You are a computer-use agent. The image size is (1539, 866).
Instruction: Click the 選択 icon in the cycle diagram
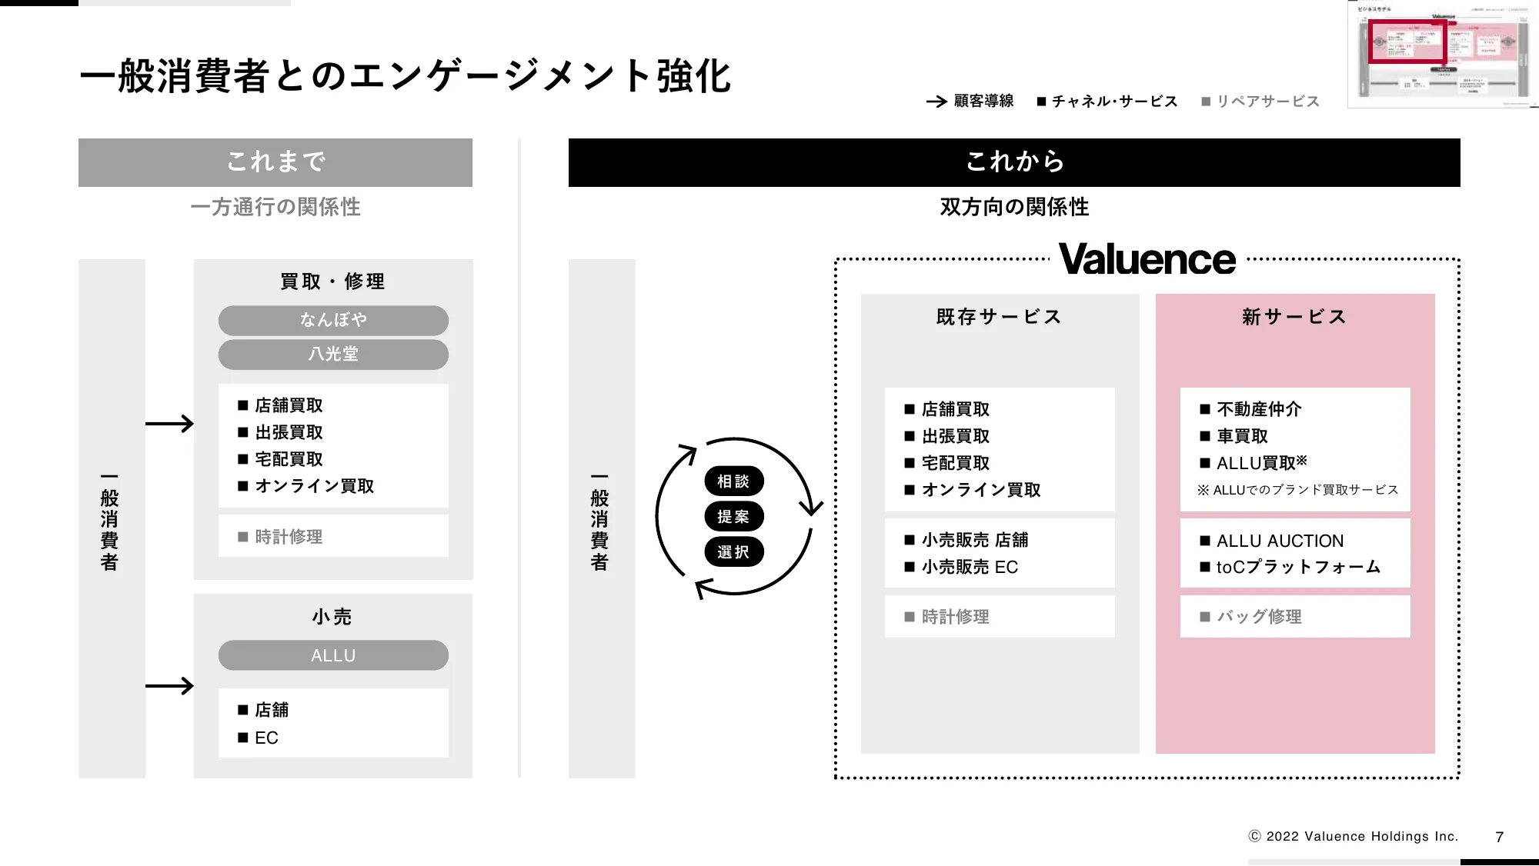click(x=733, y=551)
